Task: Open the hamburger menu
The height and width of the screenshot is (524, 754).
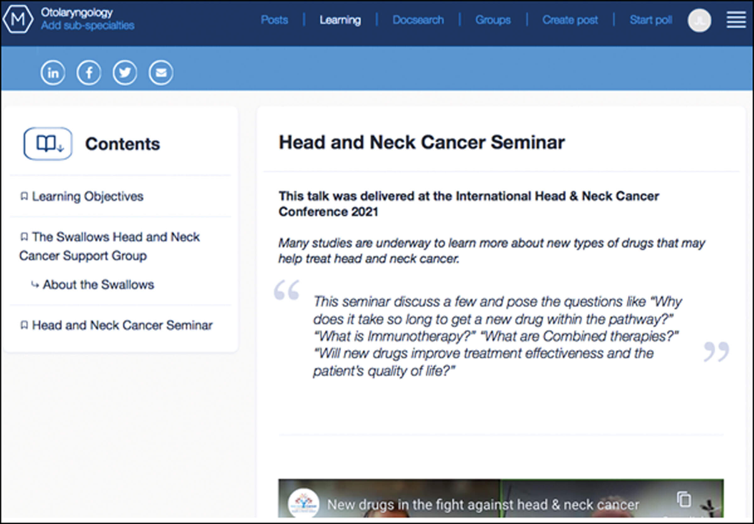Action: 736,20
